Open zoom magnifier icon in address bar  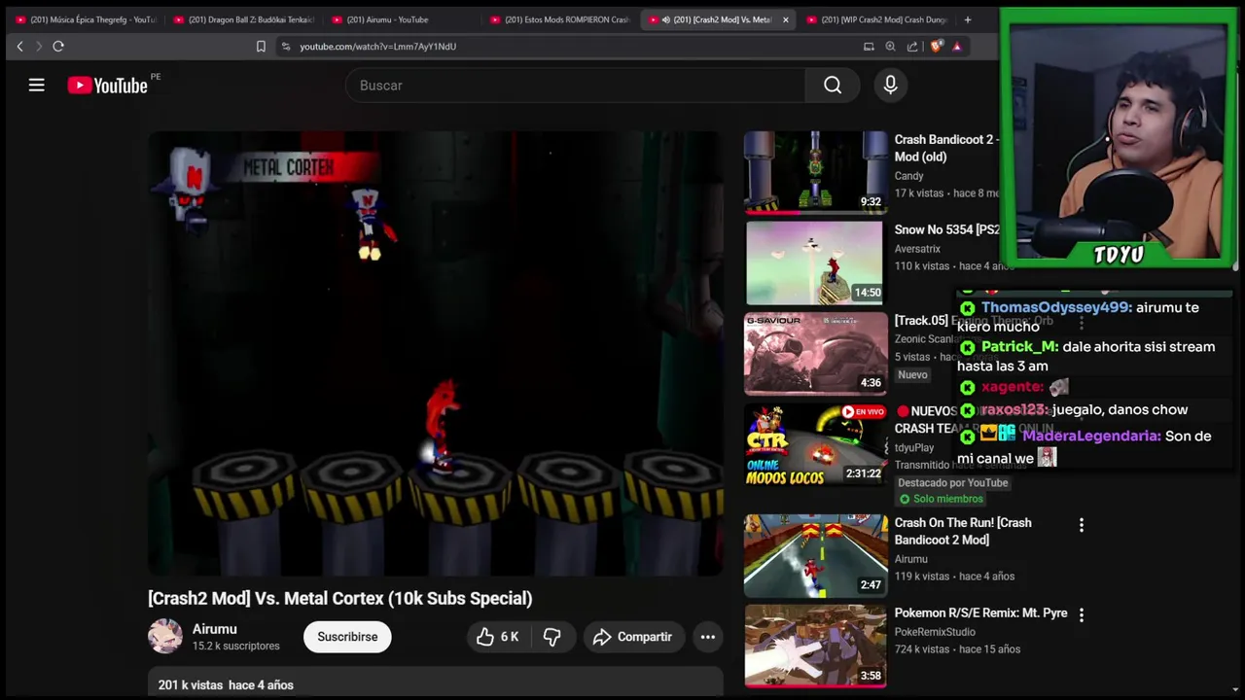[890, 46]
